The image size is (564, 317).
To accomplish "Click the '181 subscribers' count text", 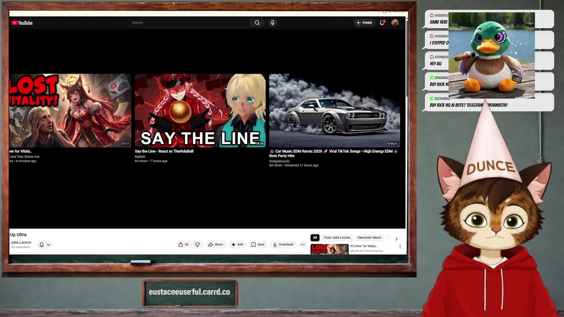I will [x=20, y=247].
